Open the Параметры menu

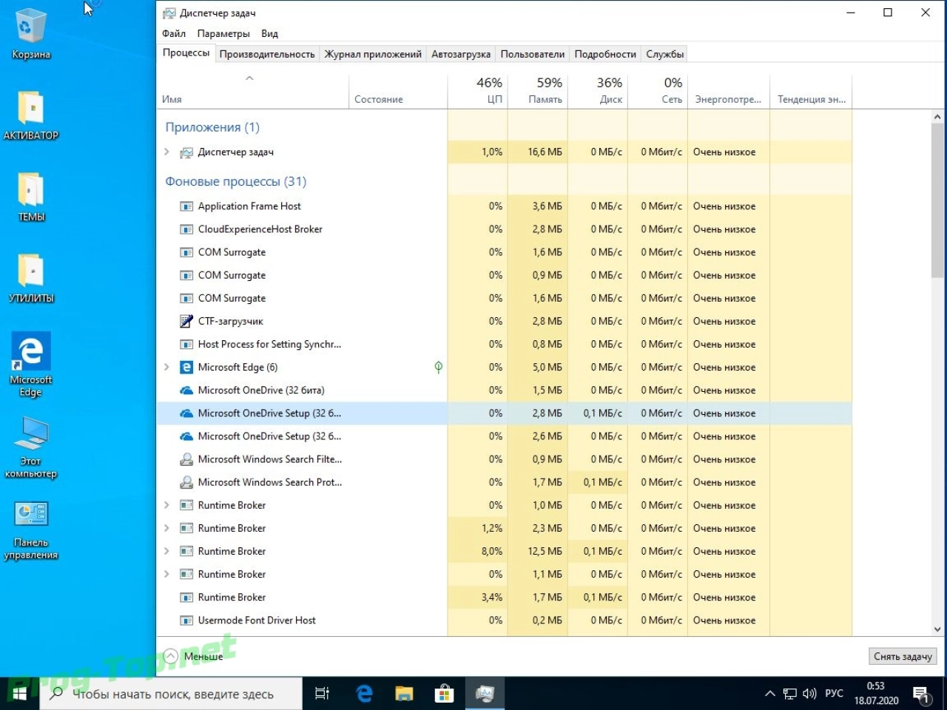[223, 33]
